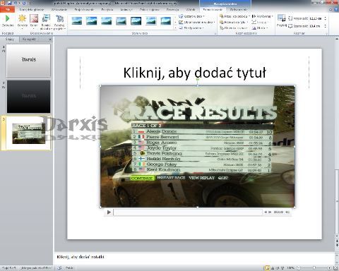
Task: Switch to the Pokaz slajdów ribbon tab
Action: (150, 10)
